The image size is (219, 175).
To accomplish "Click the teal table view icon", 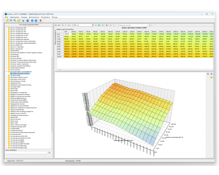I will coord(99,25).
